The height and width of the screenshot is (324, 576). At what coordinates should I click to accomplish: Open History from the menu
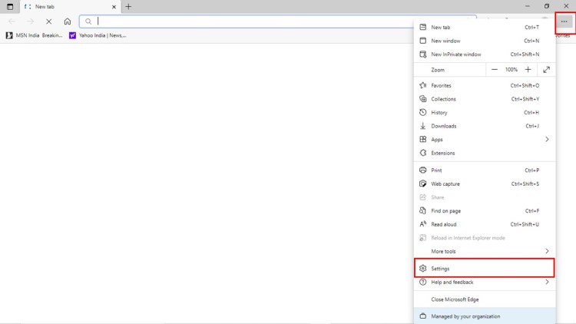(x=439, y=113)
